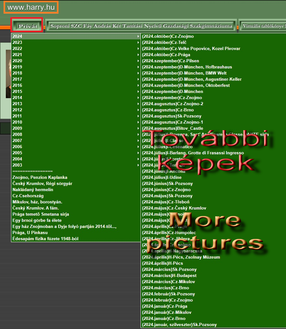Open (2024.április)H-Pécs, Zsolnay Múzeum gallery

point(181,257)
